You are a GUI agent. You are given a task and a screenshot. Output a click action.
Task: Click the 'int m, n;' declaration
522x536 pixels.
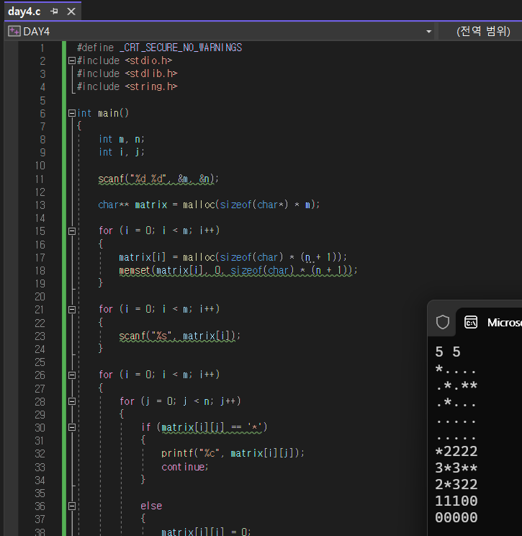[x=122, y=139]
